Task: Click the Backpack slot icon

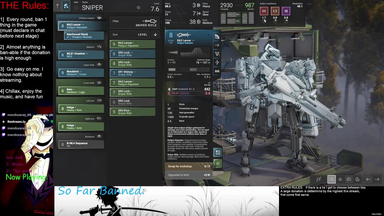Action: (99, 136)
